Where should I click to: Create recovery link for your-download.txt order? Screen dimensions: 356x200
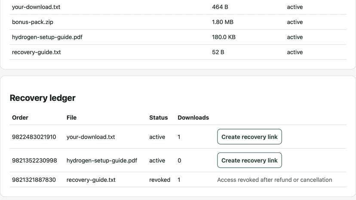pyautogui.click(x=249, y=137)
